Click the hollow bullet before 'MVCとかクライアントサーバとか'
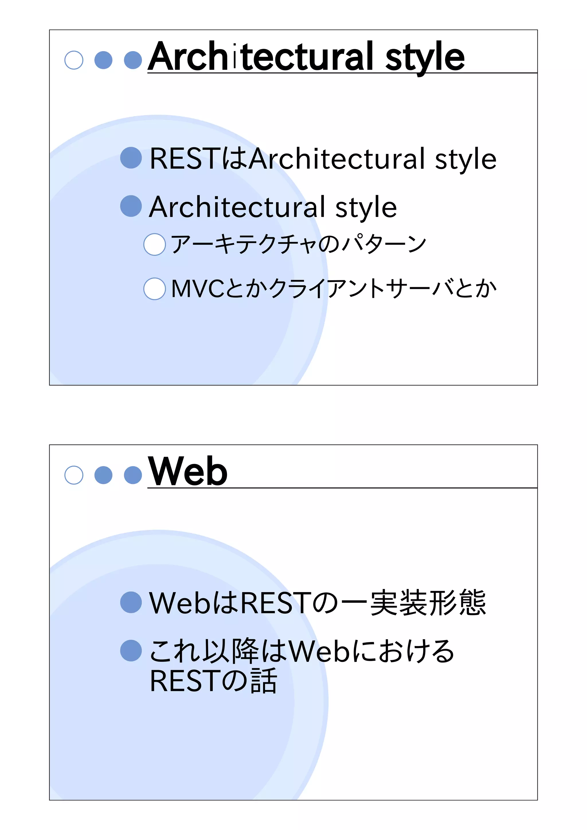This screenshot has height=830, width=587. [155, 288]
